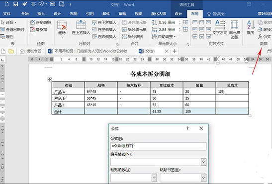Open the Customize Quick Access Toolbar arrow
The height and width of the screenshot is (184, 272).
pyautogui.click(x=70, y=4)
